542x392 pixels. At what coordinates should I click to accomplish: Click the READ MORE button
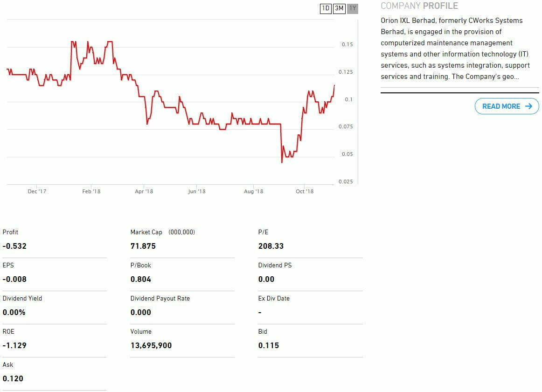pos(507,106)
